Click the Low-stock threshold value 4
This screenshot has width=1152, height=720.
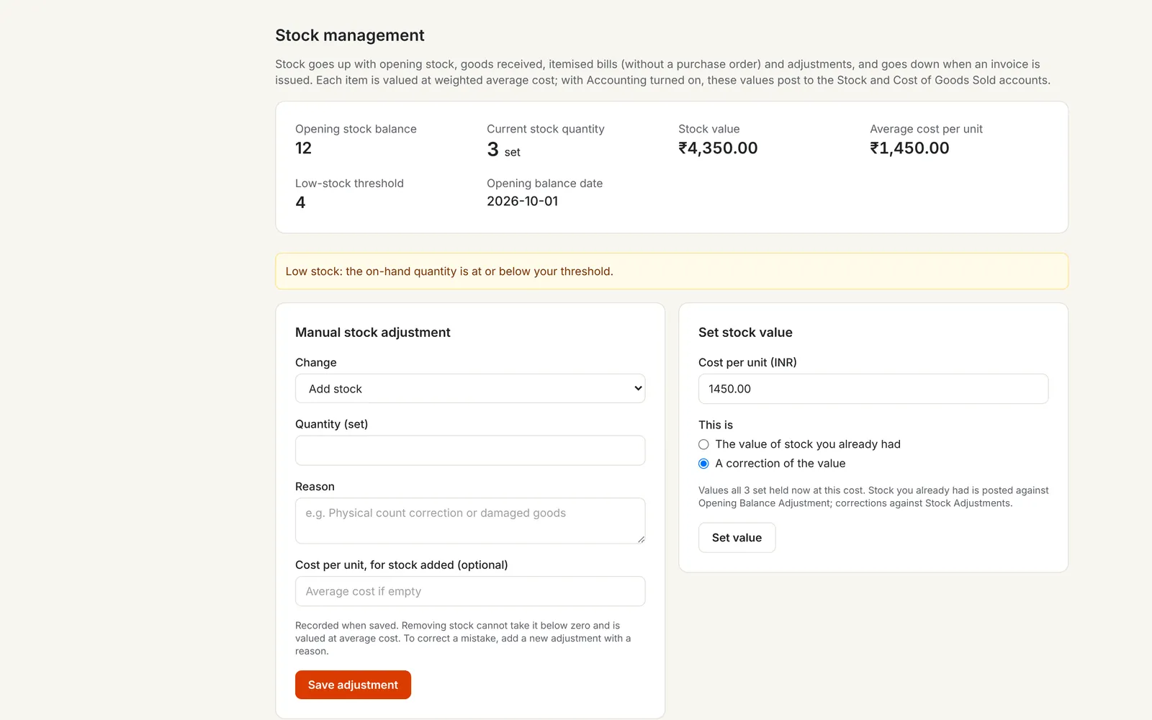coord(300,203)
